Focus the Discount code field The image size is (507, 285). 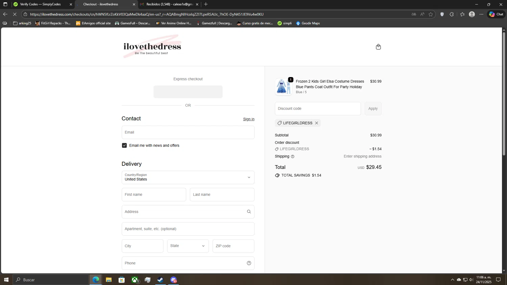[318, 109]
